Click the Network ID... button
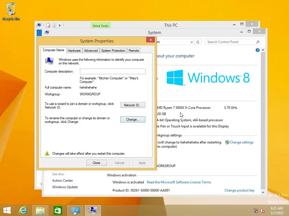 pyautogui.click(x=133, y=105)
